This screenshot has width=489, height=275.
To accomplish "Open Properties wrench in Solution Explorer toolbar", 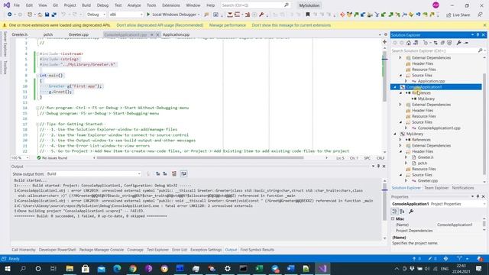I will (458, 43).
